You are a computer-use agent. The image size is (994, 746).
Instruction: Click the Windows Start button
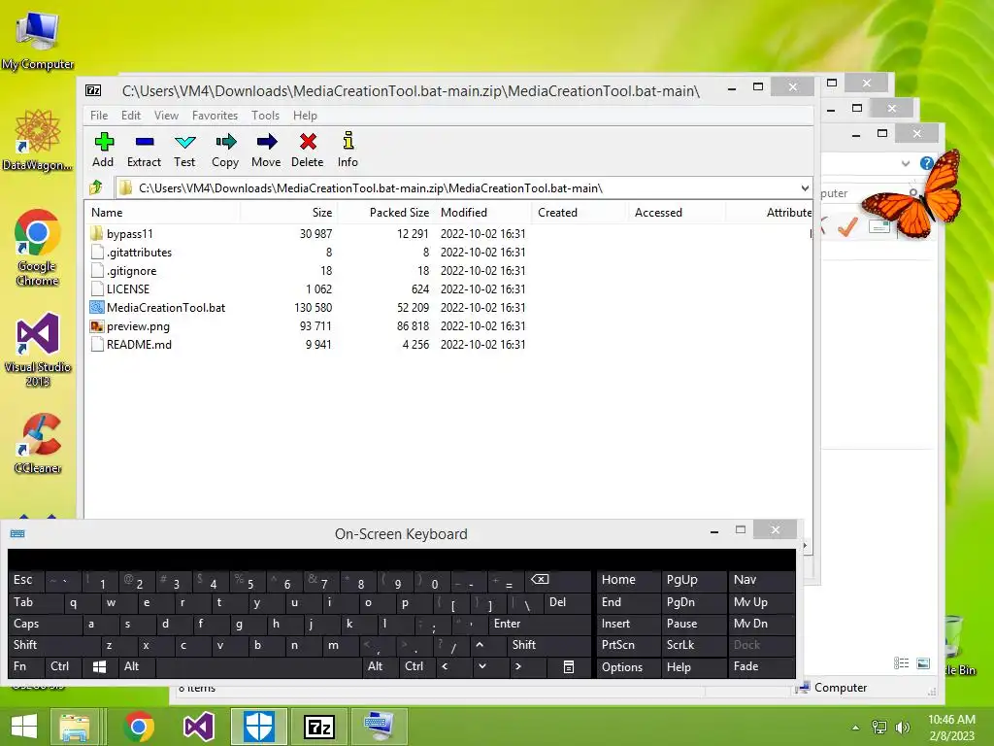coord(24,727)
